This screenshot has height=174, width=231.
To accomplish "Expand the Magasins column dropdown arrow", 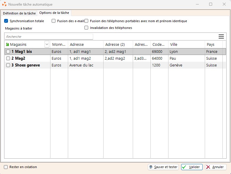I will point(47,44).
